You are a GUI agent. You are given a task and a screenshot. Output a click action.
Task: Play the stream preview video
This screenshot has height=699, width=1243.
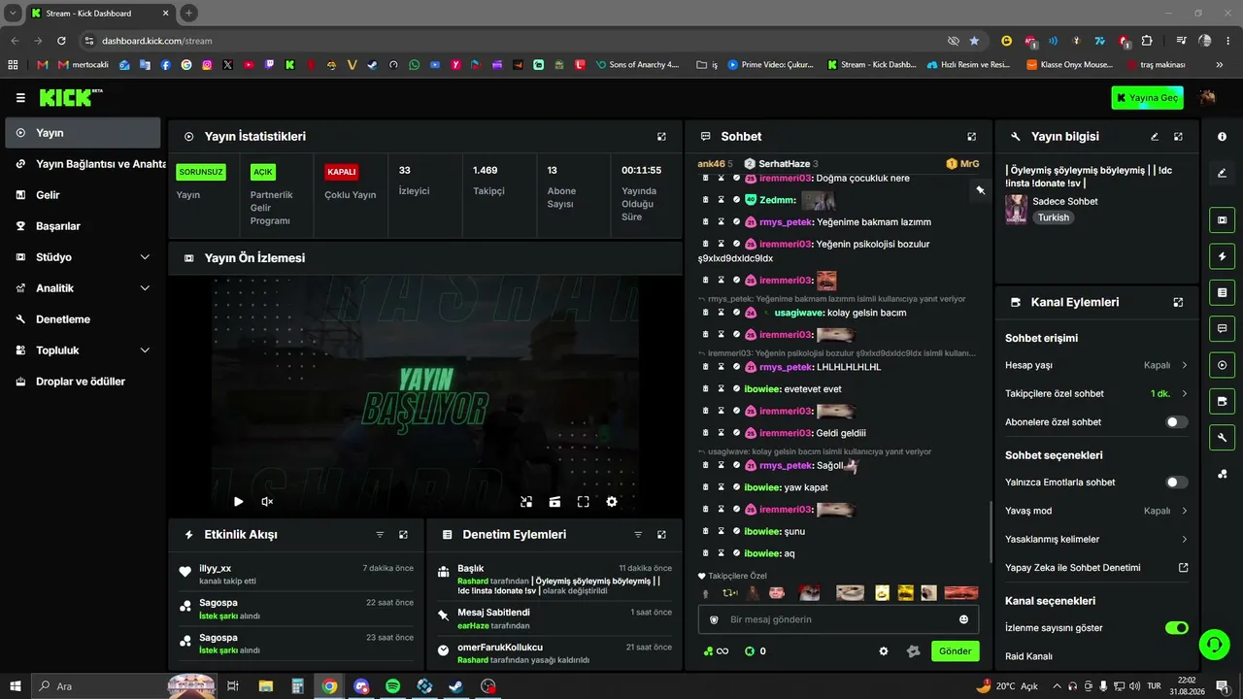[x=239, y=502]
